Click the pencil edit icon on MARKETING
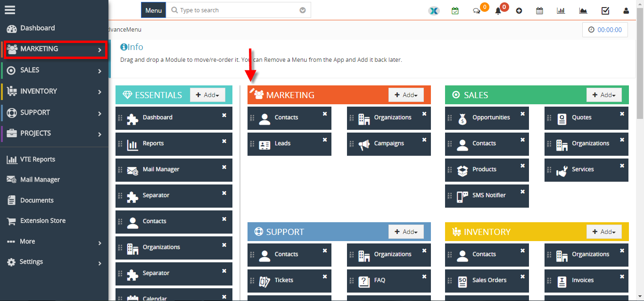 pos(252,91)
